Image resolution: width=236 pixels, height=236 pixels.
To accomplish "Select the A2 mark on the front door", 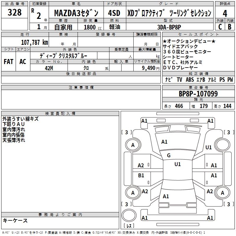I will [141, 165].
